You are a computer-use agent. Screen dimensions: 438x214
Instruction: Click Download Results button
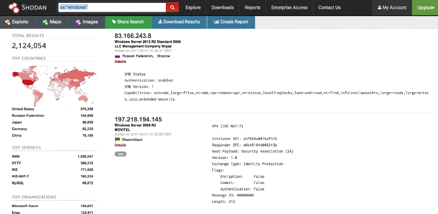[179, 22]
